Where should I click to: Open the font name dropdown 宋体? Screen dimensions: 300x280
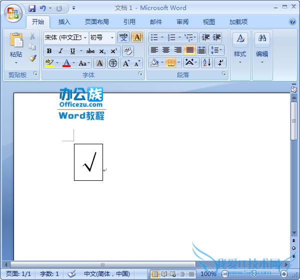[85, 38]
